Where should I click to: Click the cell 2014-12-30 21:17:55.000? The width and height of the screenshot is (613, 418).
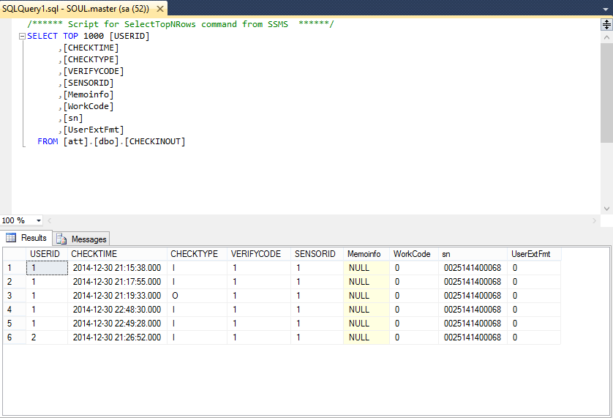click(117, 282)
